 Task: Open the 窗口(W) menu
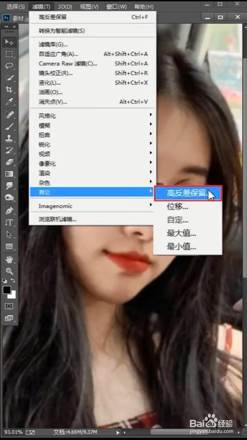pyautogui.click(x=117, y=7)
